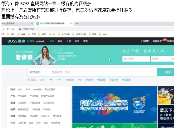The image size is (177, 131).
Task: Go to browser home page icon
Action: point(13,29)
